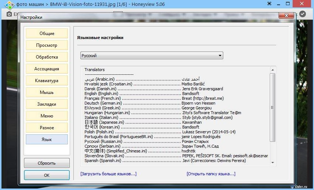This screenshot has width=314, height=190.
Task: Click the EXIF camera icon in toolbar
Action: tap(9, 14)
